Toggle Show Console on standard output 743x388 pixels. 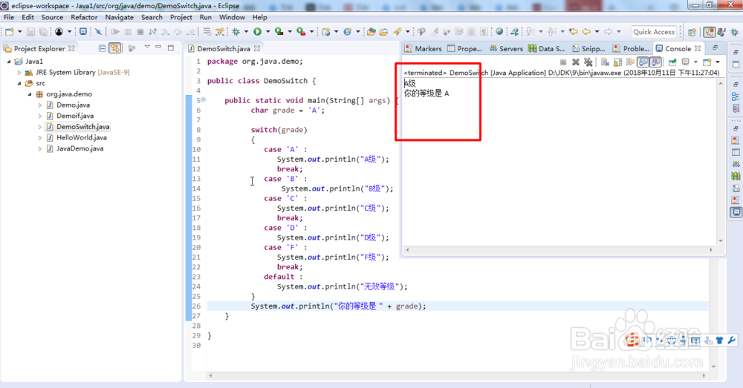coord(643,62)
